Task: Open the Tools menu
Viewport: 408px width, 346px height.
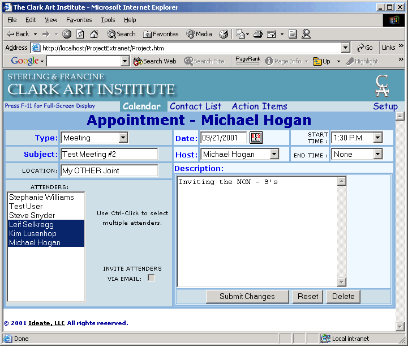Action: point(108,20)
